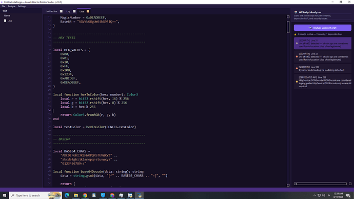The height and width of the screenshot is (199, 354).
Task: Close the i.py tab
Action: [74, 11]
